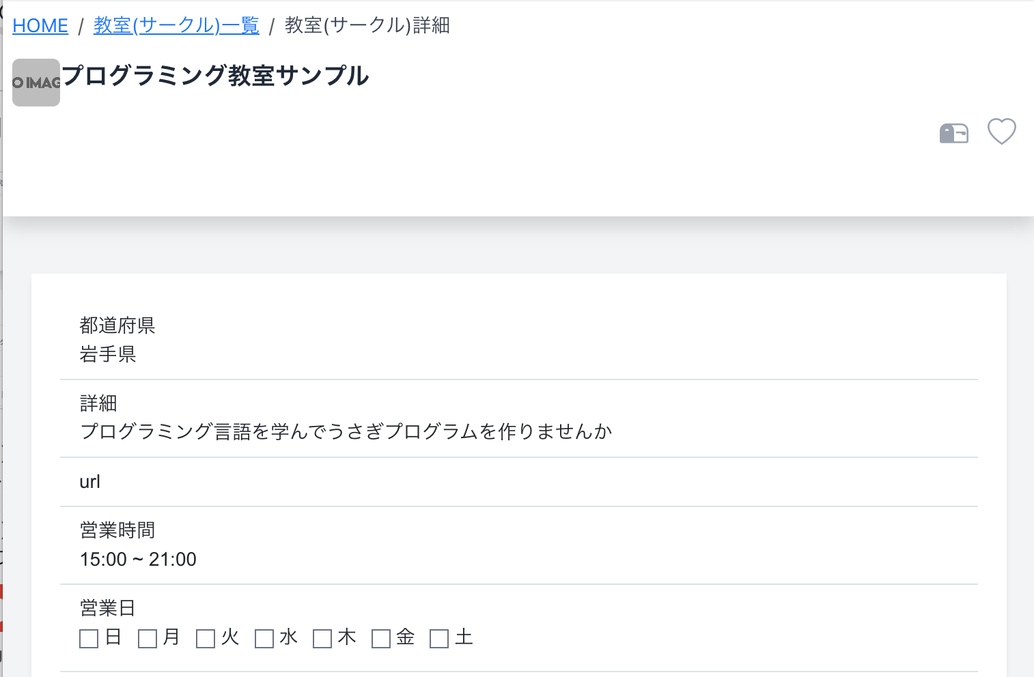Click the 教室(サークル)詳細 breadcrumb text
The height and width of the screenshot is (677, 1034).
[367, 26]
